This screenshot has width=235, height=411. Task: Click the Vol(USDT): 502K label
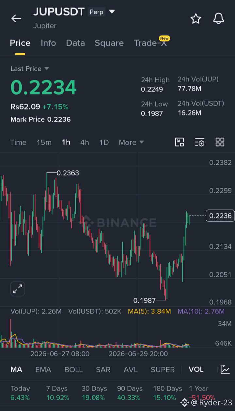[95, 311]
